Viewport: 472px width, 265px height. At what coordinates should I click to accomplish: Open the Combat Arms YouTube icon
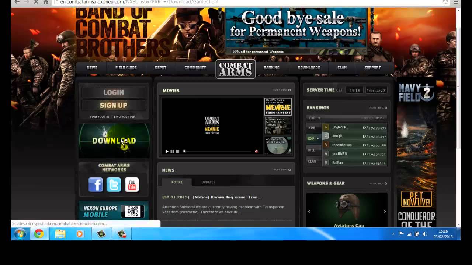coord(132,185)
